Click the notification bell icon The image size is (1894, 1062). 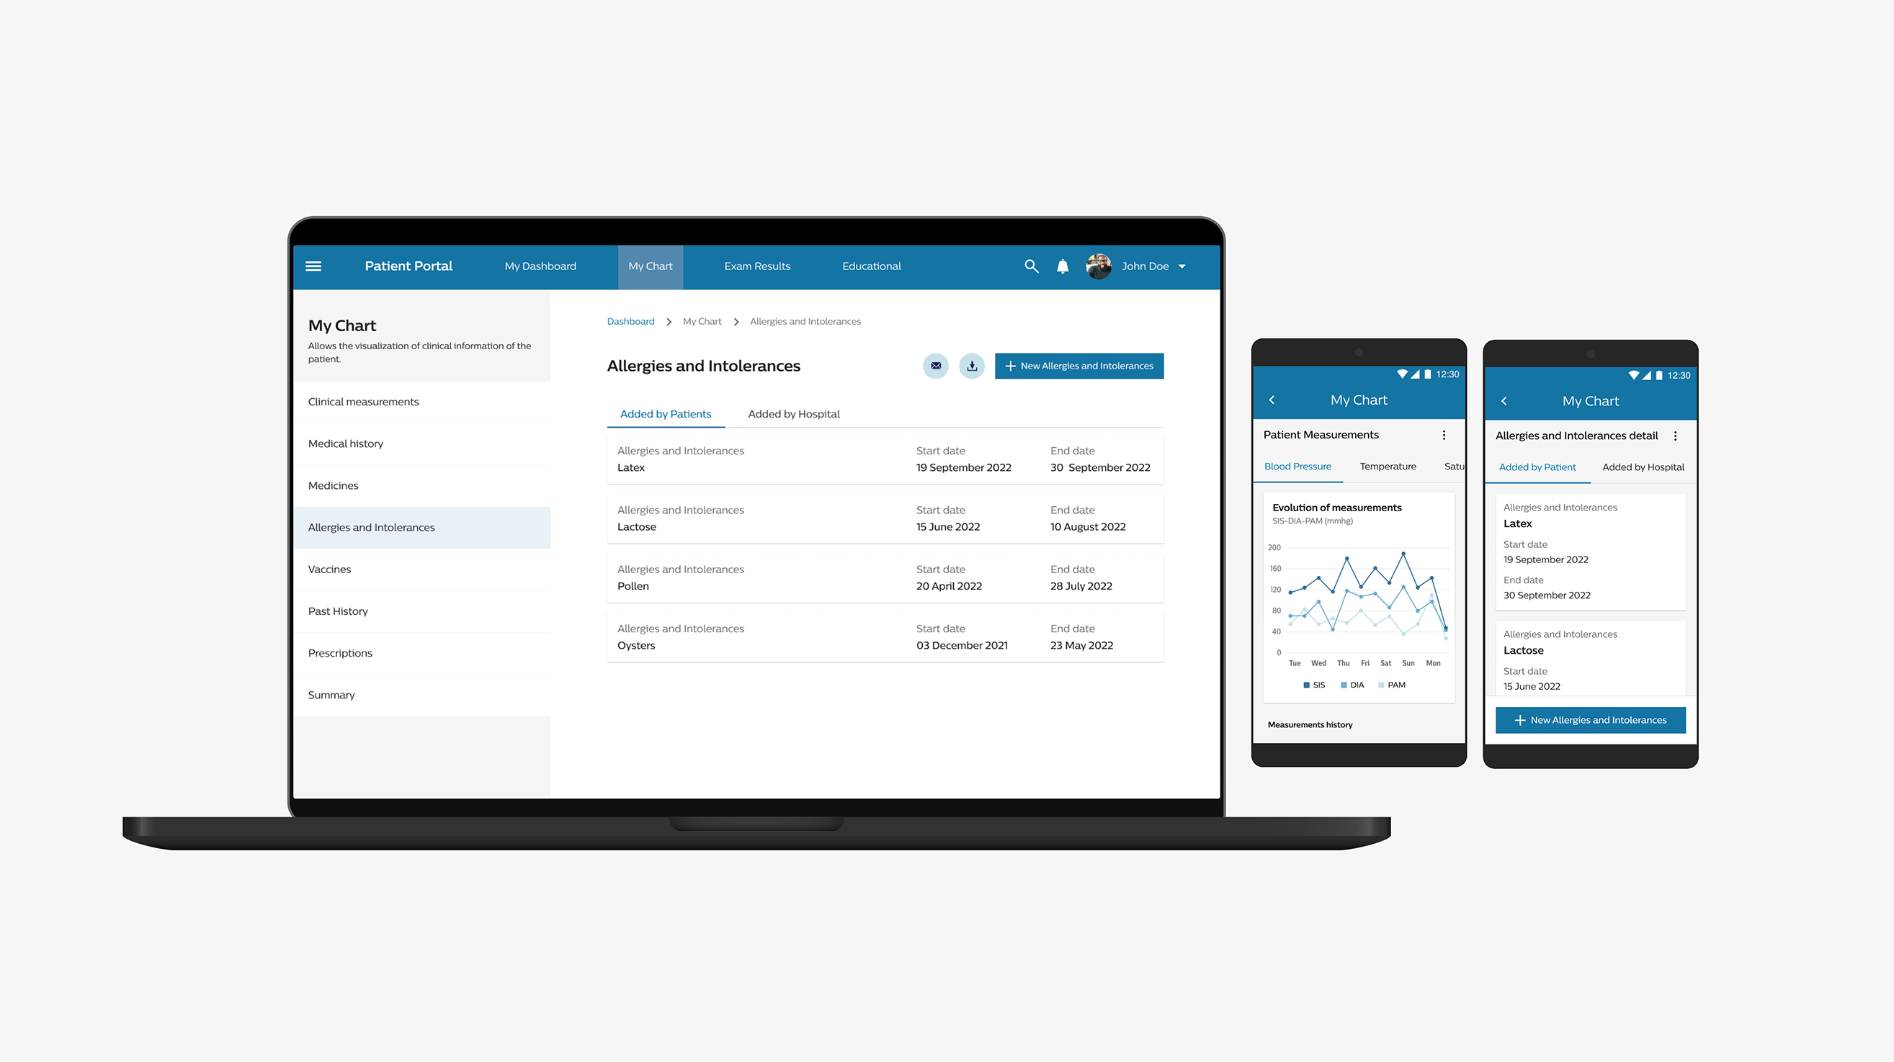tap(1064, 266)
